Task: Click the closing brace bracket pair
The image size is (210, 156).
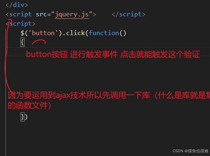Action: click(24, 117)
